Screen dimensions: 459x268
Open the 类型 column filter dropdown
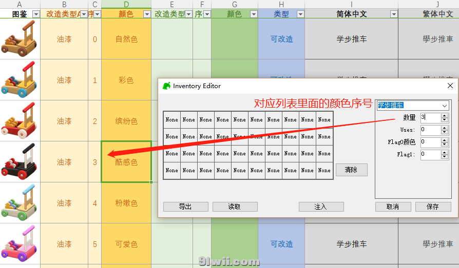coord(300,14)
